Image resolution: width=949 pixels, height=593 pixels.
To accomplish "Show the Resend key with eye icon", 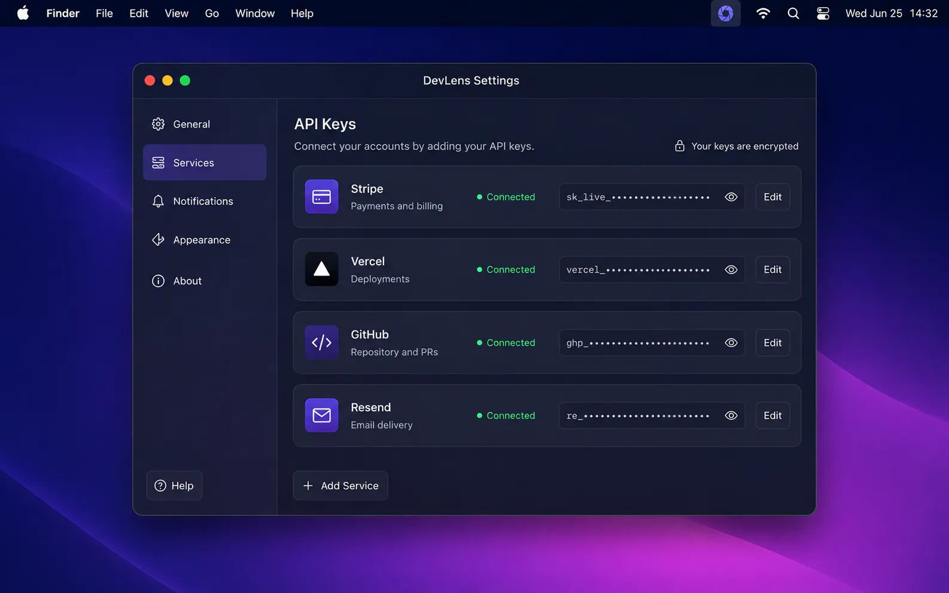I will 731,415.
